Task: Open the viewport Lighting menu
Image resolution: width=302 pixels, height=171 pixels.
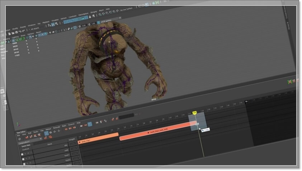Action: [15, 37]
